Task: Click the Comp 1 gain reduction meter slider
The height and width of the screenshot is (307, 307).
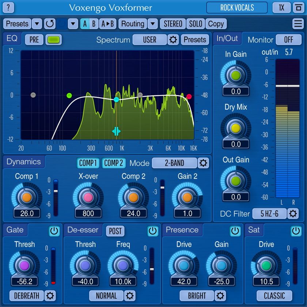Action: [x=56, y=198]
